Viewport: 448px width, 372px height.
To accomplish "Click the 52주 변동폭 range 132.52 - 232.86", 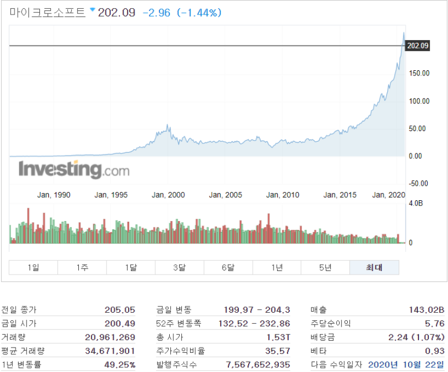I will pos(254,323).
